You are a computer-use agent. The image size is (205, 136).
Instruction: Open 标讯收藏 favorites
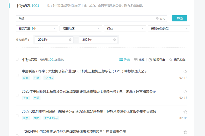pyautogui.click(x=177, y=60)
